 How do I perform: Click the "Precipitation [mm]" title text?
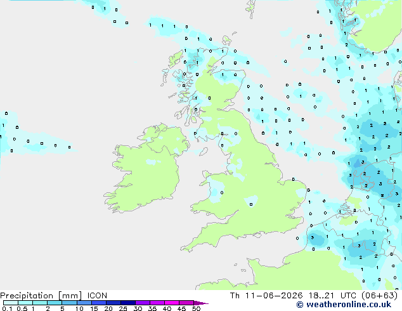(x=41, y=296)
